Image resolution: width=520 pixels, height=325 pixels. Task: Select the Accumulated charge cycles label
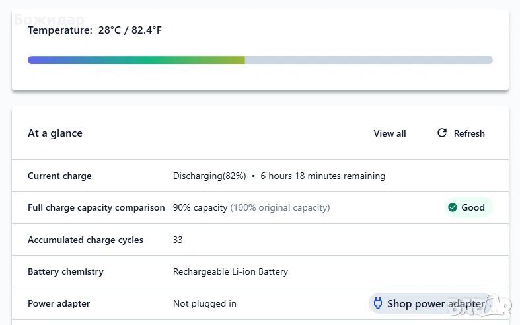[85, 240]
